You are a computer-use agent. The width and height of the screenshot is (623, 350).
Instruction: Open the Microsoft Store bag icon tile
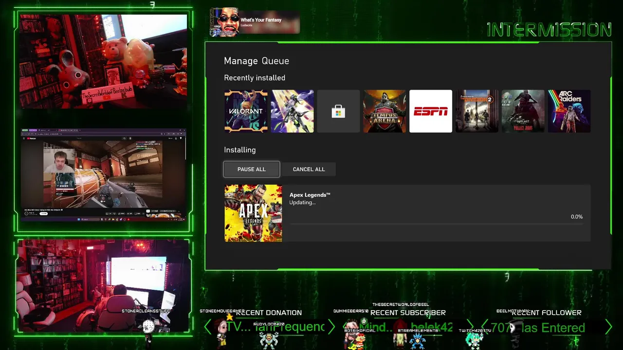pyautogui.click(x=338, y=111)
